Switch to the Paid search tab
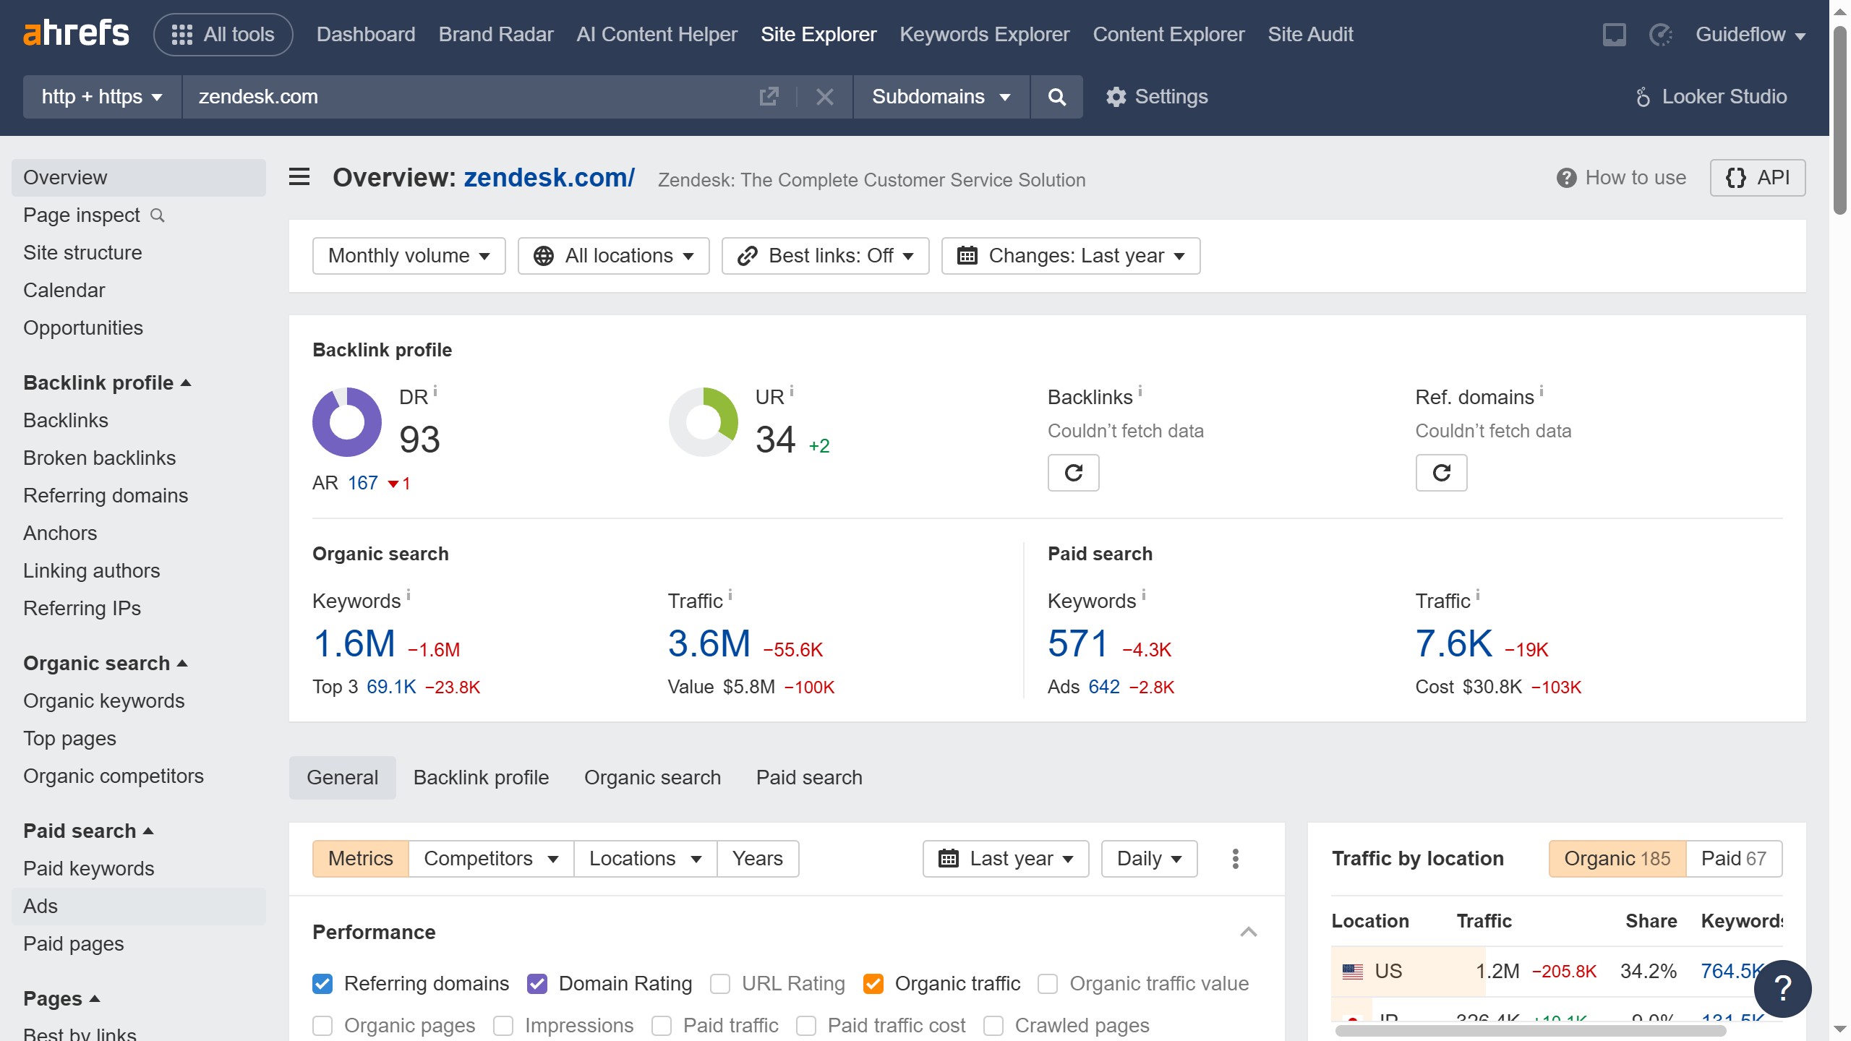Screen dimensions: 1851x1041 point(808,777)
